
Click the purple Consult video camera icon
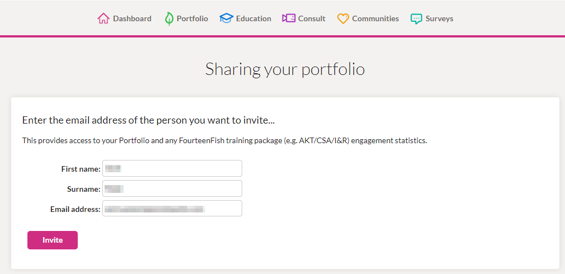coord(289,18)
